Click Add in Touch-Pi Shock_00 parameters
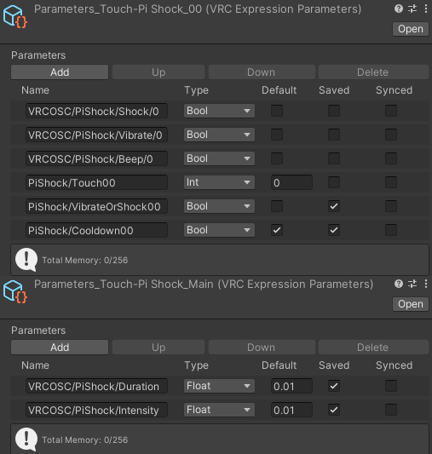Screen dimensions: 432x454 pyautogui.click(x=60, y=72)
